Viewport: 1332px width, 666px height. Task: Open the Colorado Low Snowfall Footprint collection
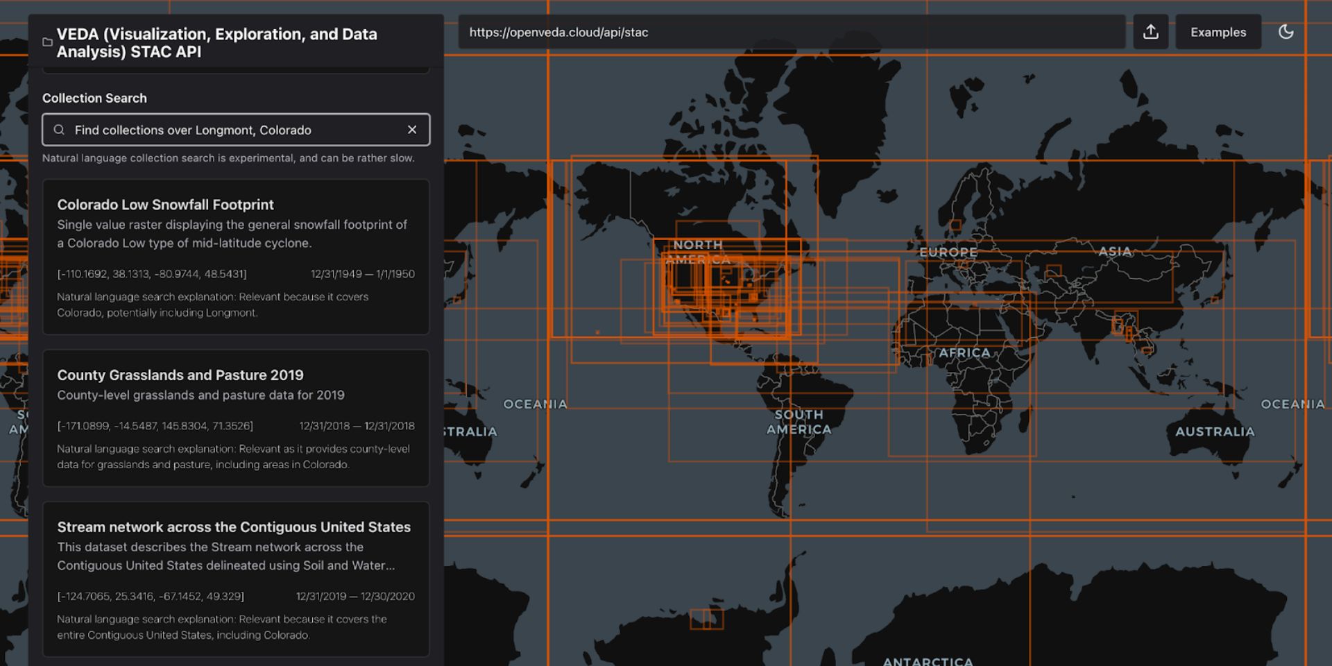[236, 257]
